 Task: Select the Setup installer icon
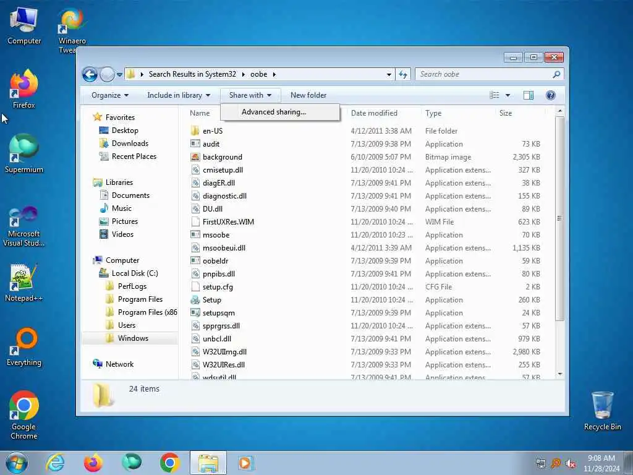tap(195, 300)
